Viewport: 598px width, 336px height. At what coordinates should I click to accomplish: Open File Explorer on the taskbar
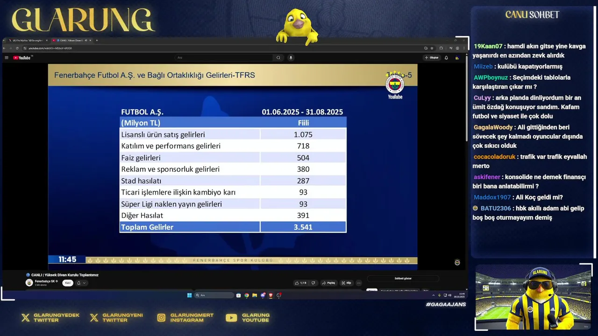[255, 295]
